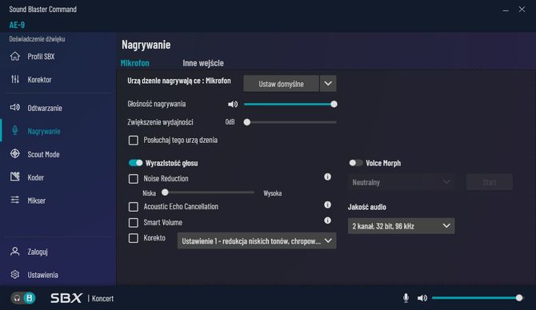Toggle the headphone/speaker output switch

coord(23,298)
